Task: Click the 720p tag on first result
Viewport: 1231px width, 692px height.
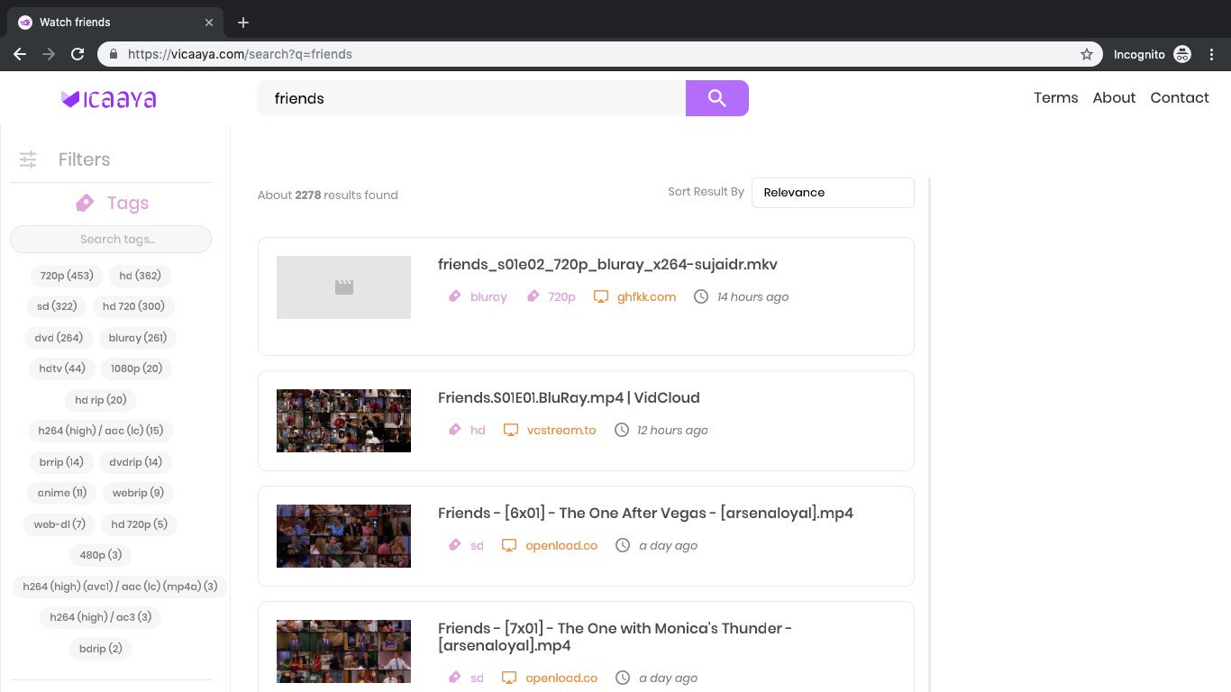Action: (561, 296)
